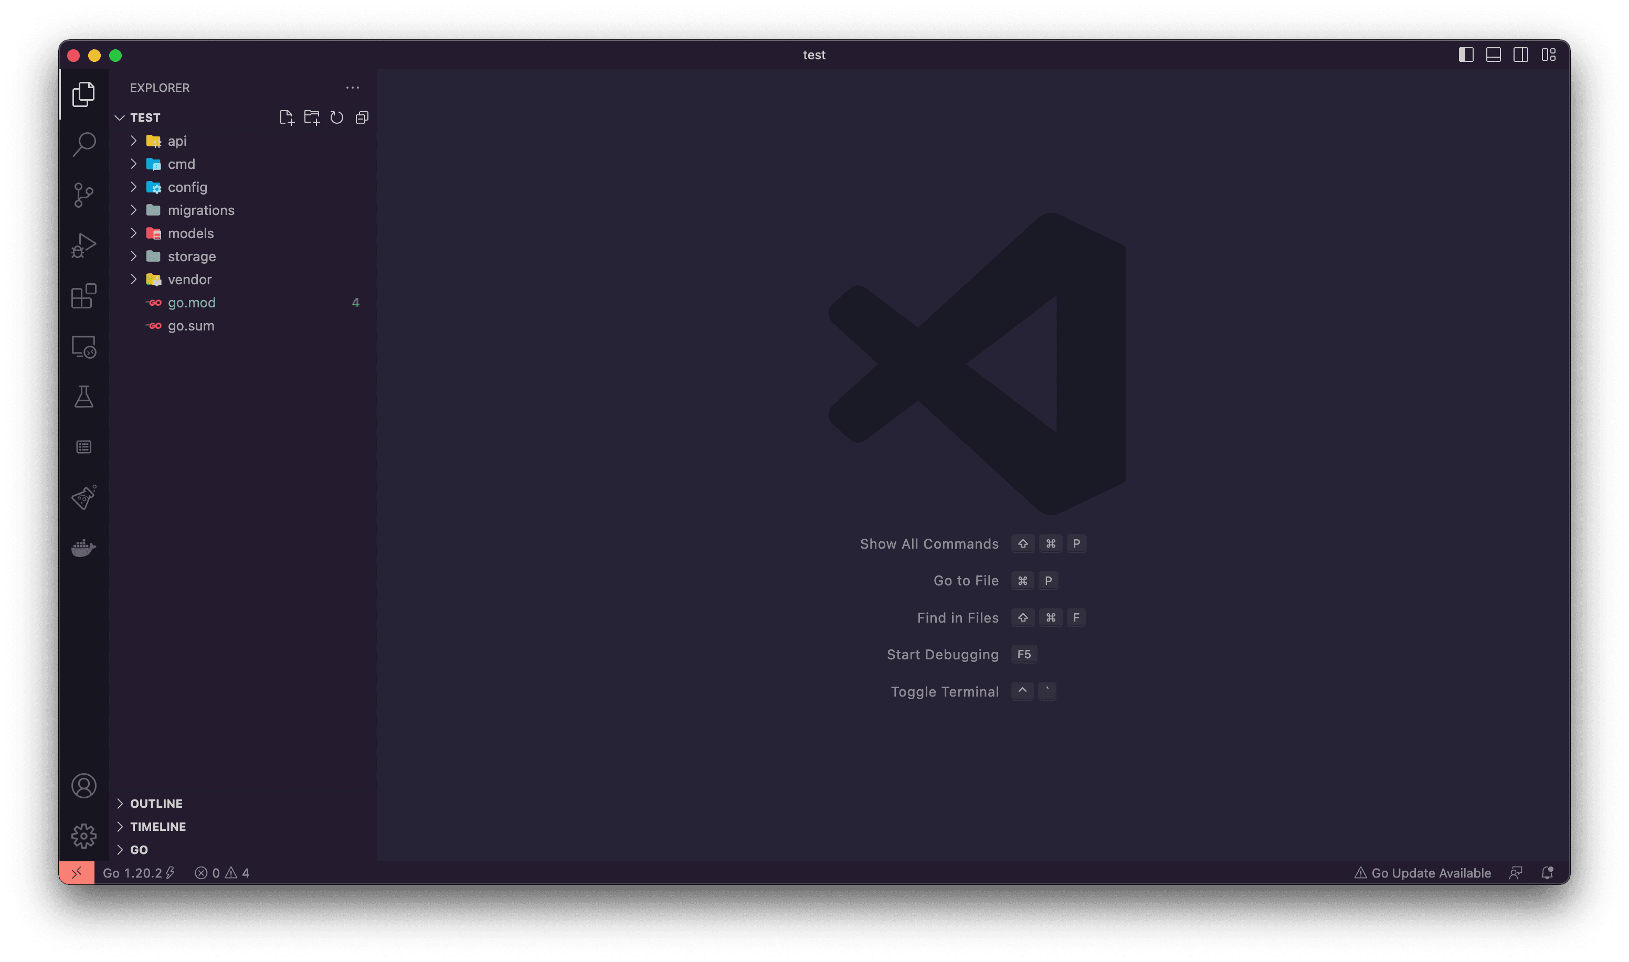Click the Show All Commands label
Viewport: 1629px width, 962px height.
(928, 544)
